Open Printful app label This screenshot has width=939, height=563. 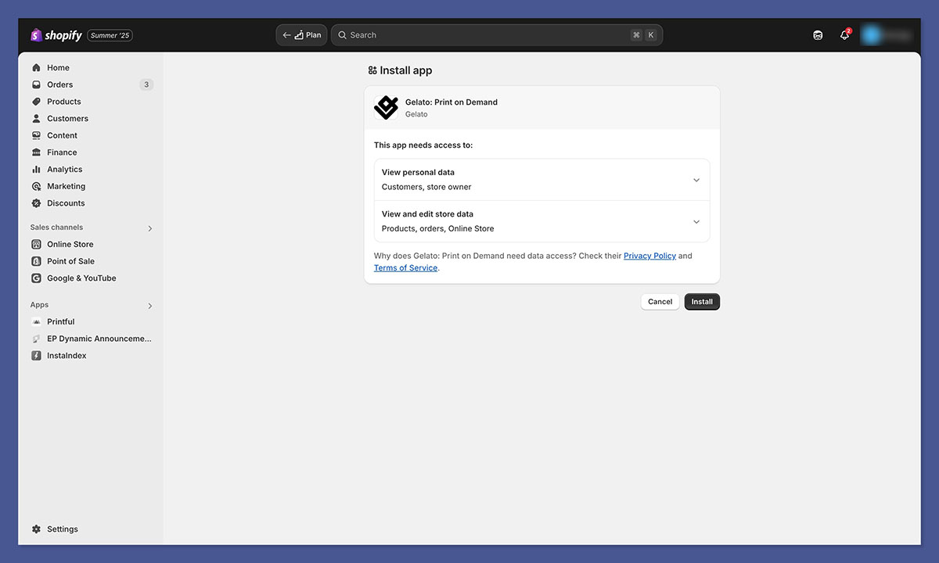61,321
